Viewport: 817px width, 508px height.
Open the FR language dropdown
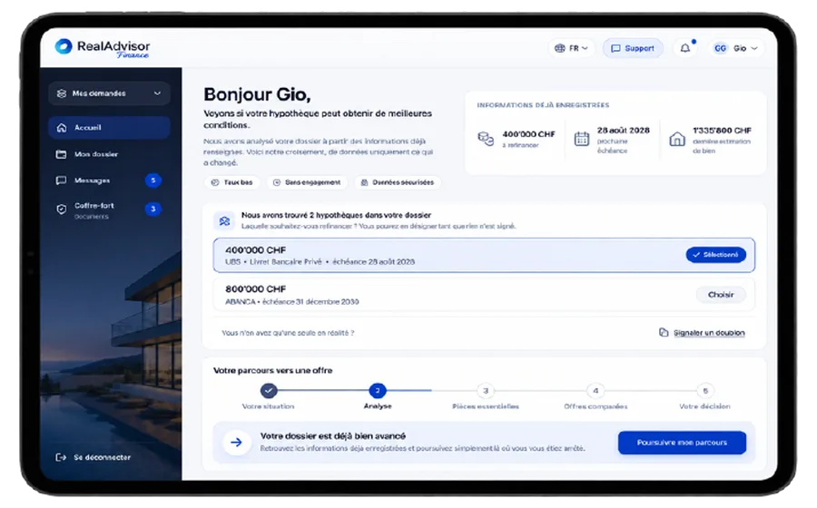point(571,48)
